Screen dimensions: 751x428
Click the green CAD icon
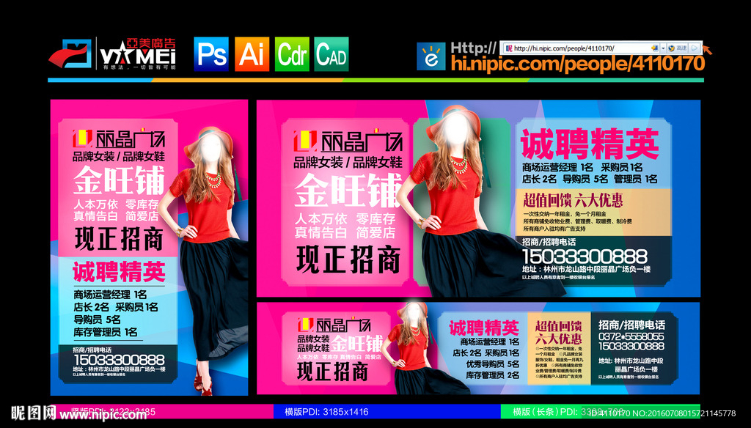(331, 54)
